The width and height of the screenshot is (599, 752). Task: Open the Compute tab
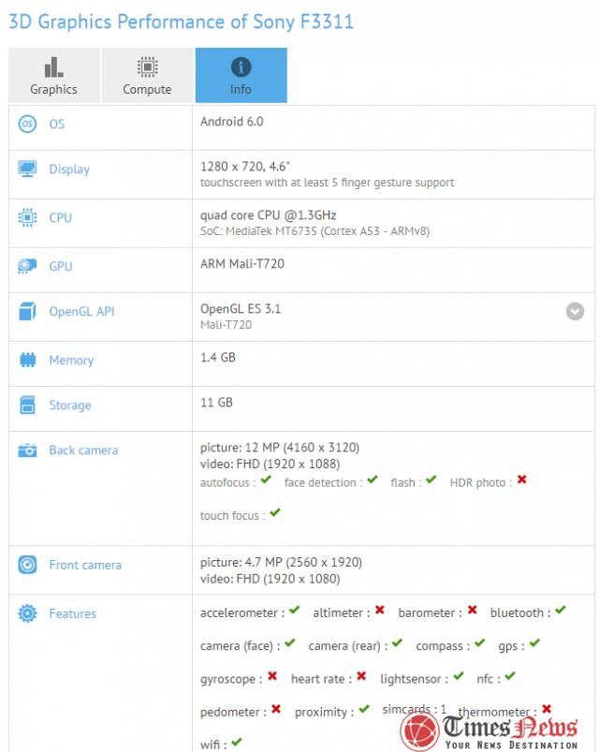pyautogui.click(x=147, y=75)
